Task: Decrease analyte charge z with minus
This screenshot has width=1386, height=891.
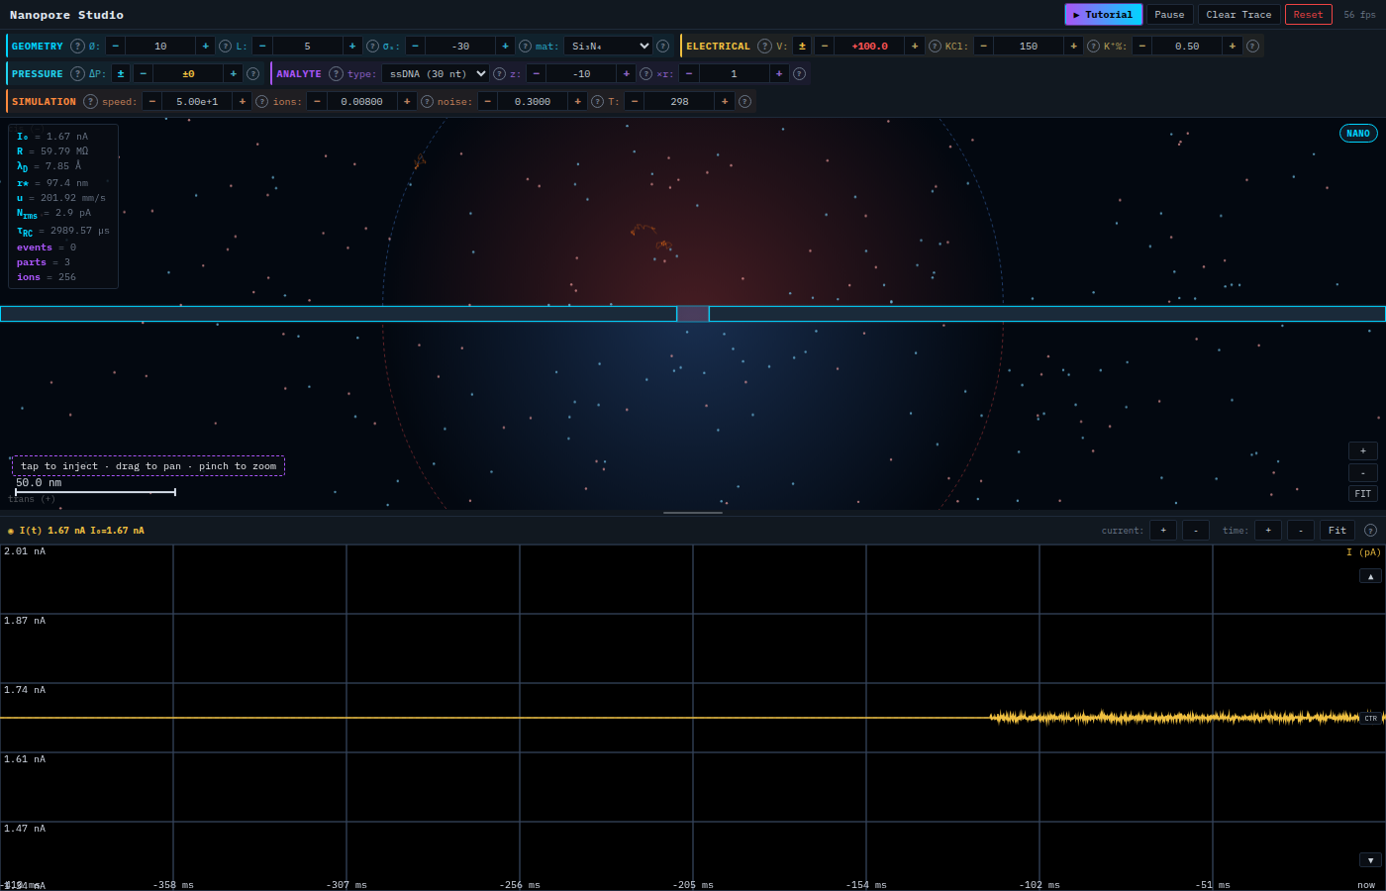Action: click(536, 73)
